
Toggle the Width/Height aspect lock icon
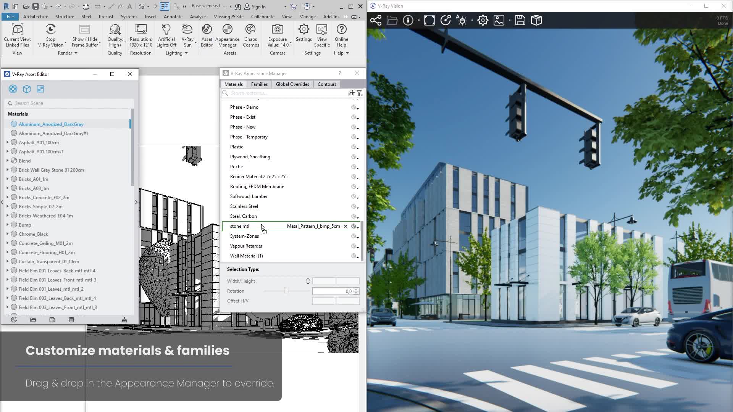pos(308,281)
